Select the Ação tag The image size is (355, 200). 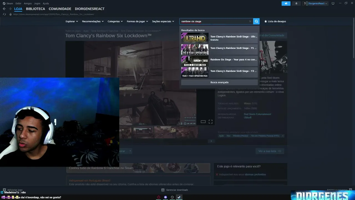pos(221,136)
